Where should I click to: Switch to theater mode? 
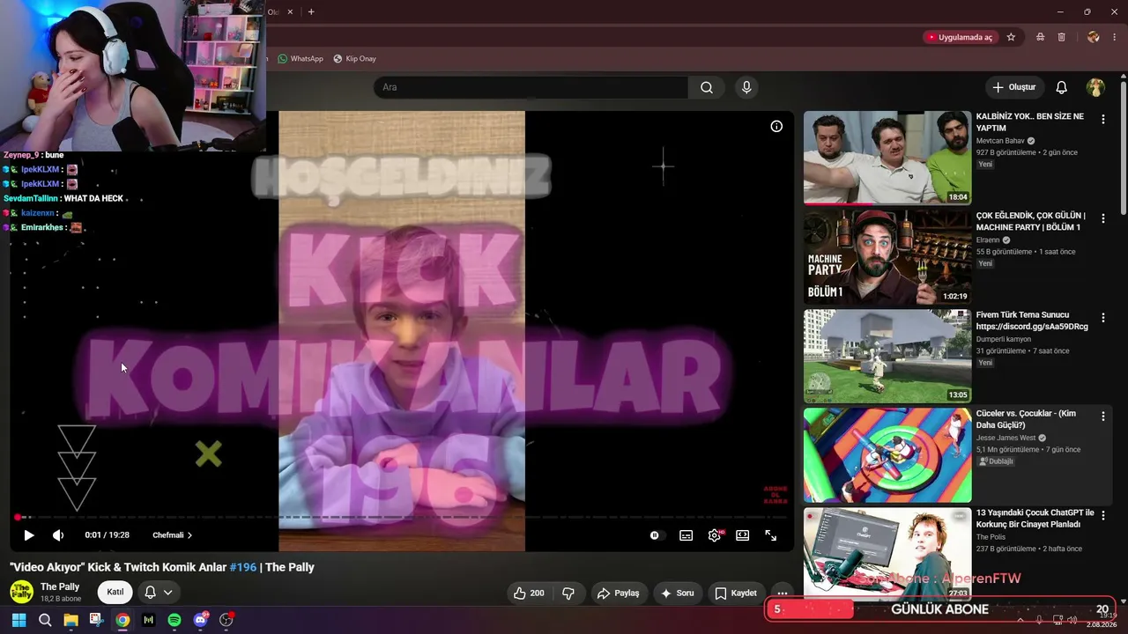click(743, 534)
